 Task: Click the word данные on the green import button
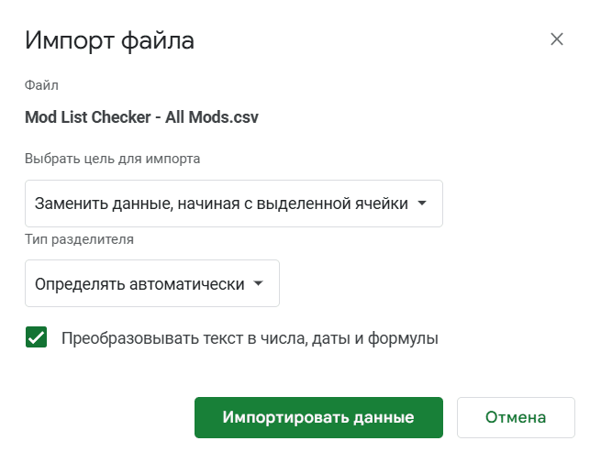coord(384,418)
